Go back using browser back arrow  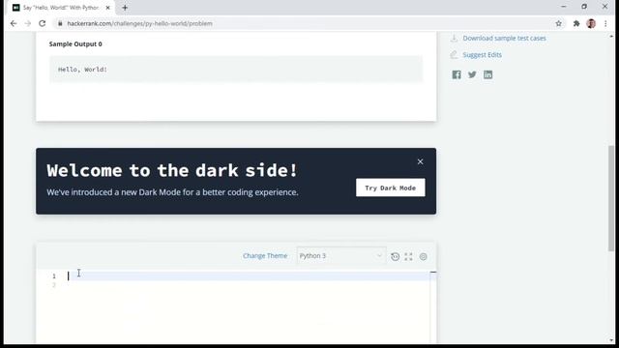[14, 23]
